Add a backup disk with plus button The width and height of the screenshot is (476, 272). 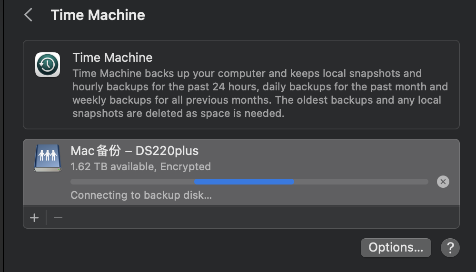[34, 218]
